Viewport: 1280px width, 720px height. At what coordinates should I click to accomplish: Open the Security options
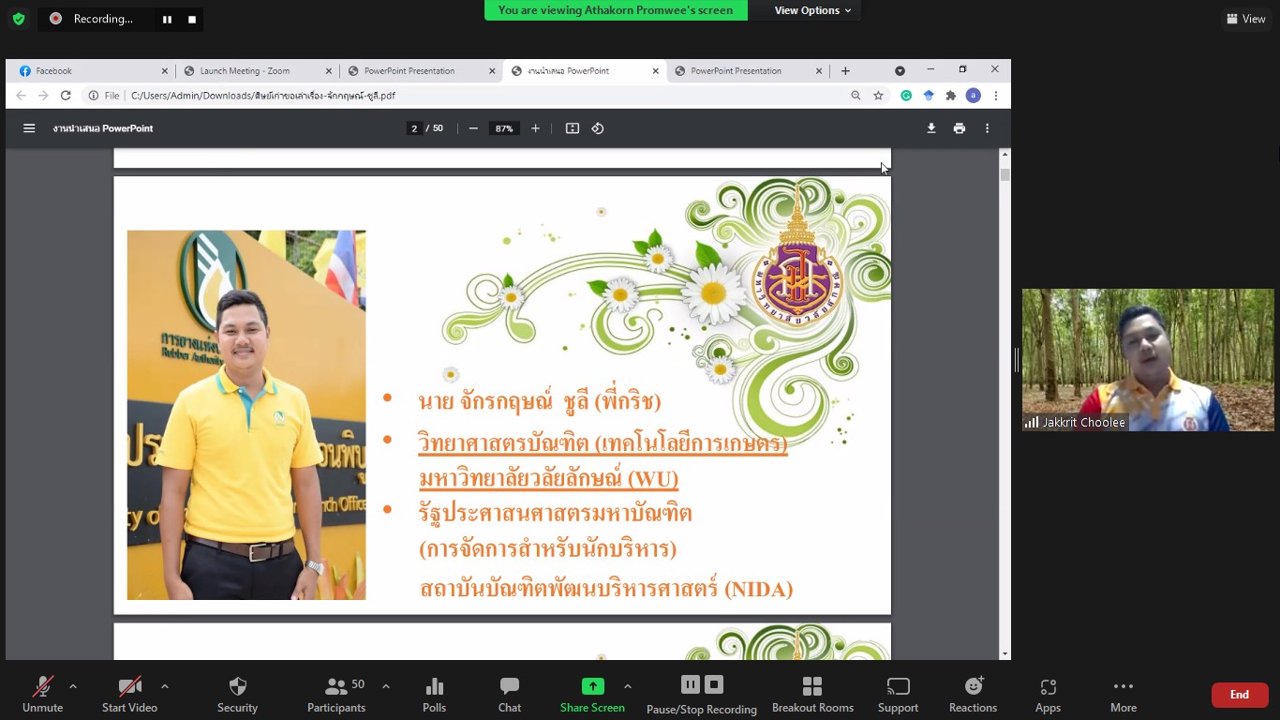(237, 695)
